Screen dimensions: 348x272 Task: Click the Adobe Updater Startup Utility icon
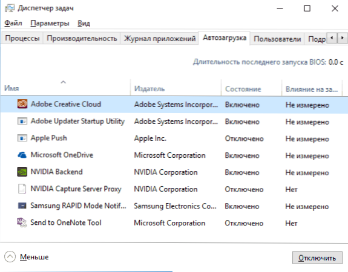click(22, 121)
